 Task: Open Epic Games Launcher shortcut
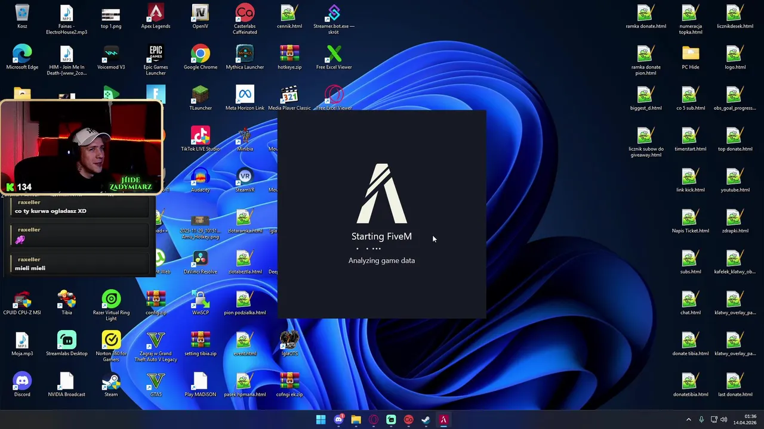[156, 60]
